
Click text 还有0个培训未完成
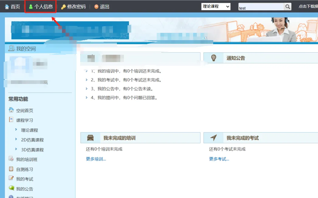[104, 149]
